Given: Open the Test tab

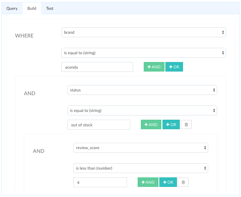Looking at the screenshot, I should tap(50, 8).
